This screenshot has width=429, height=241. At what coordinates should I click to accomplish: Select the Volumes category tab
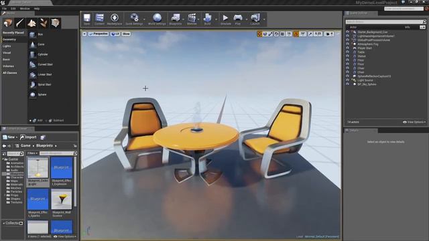click(x=8, y=66)
